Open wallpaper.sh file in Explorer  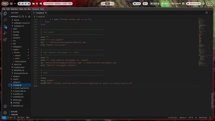pos(19,26)
